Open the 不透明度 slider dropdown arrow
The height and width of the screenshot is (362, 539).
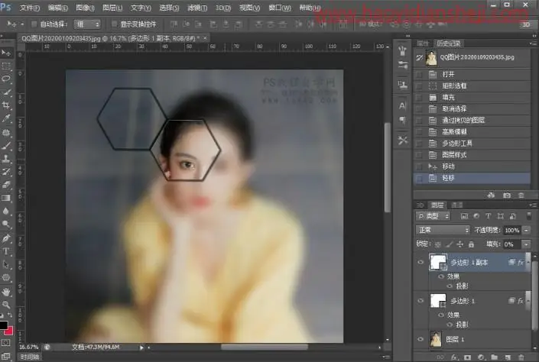(x=526, y=230)
